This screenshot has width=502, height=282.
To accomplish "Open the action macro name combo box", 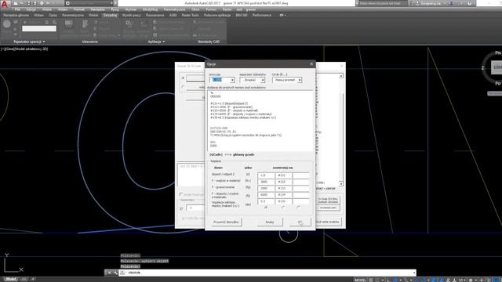I will point(39,29).
